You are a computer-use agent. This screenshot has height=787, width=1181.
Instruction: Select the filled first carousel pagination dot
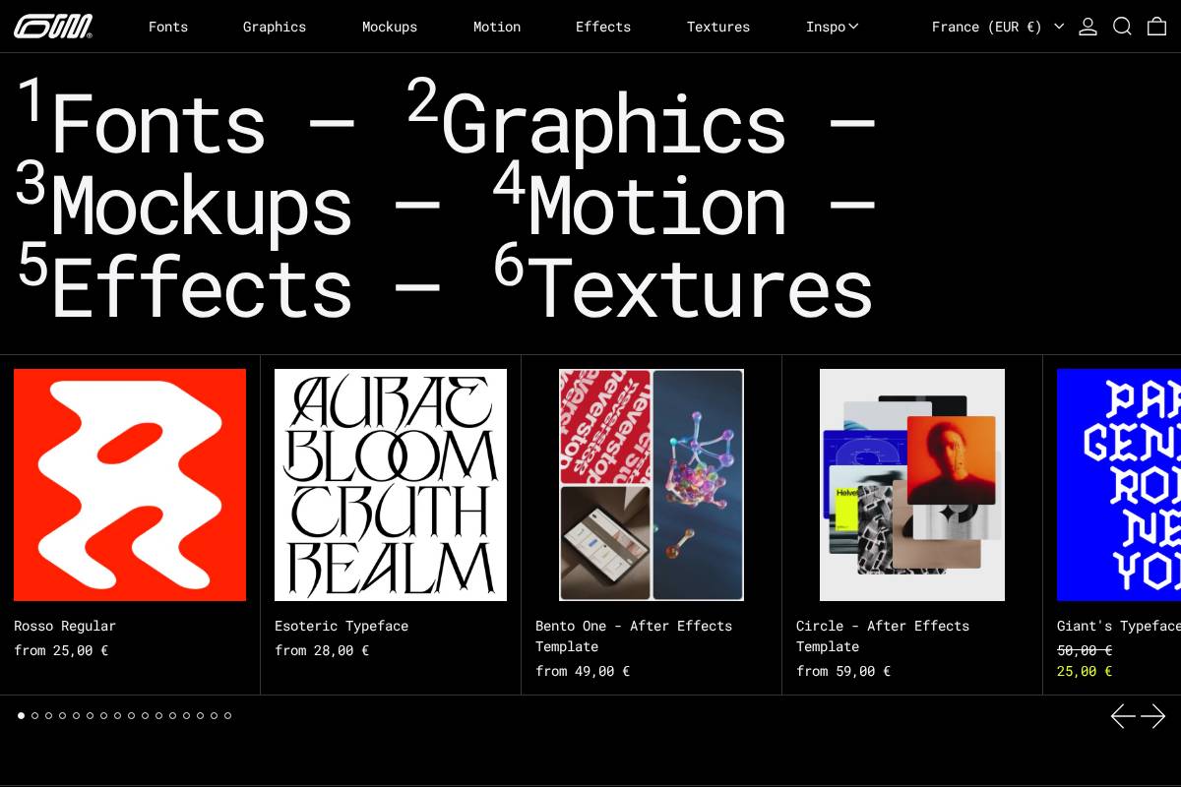[22, 716]
